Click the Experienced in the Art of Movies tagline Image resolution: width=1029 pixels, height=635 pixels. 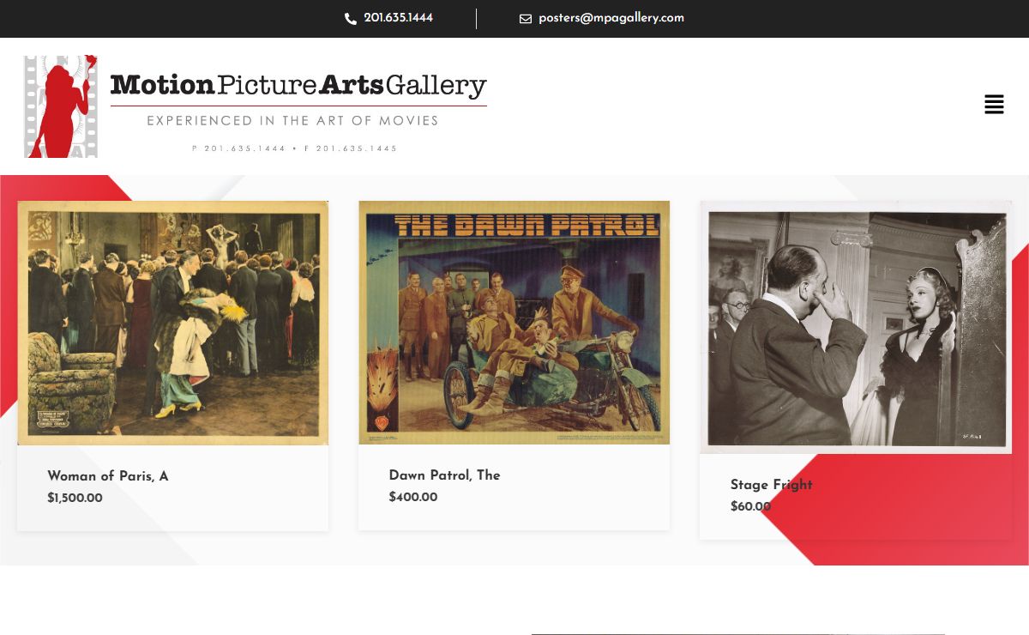[292, 121]
